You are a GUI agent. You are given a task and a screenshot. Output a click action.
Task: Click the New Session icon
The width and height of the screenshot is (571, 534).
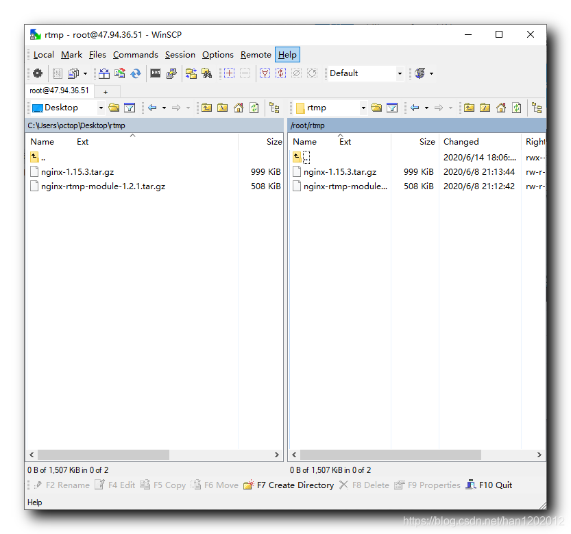[x=420, y=73]
